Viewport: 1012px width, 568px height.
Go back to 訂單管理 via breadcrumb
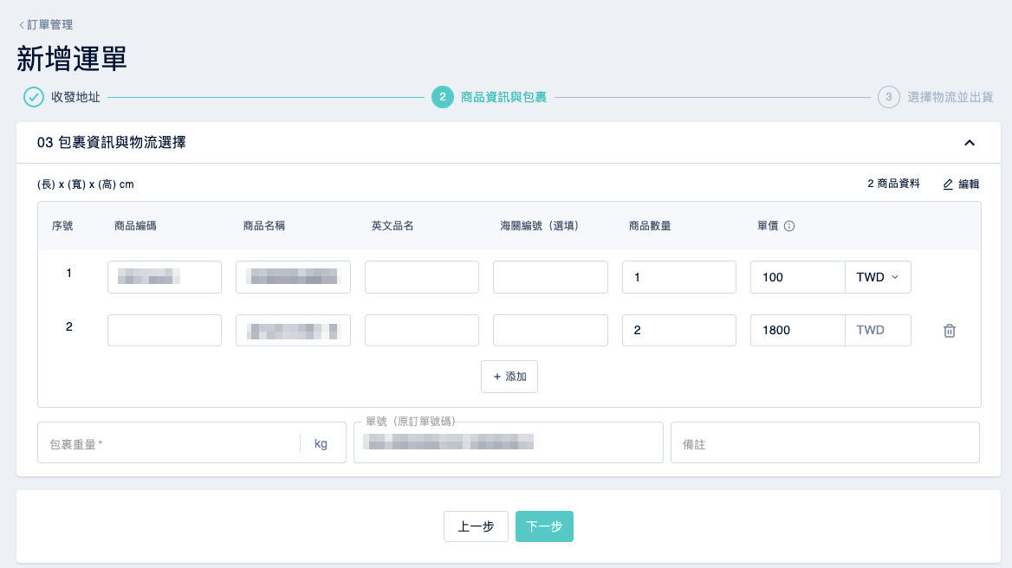click(x=46, y=24)
